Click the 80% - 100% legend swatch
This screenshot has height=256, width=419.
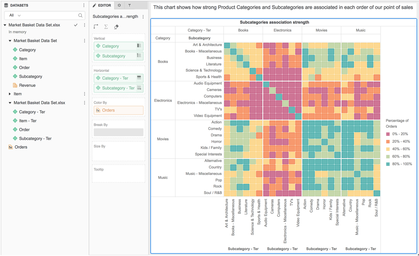click(388, 164)
